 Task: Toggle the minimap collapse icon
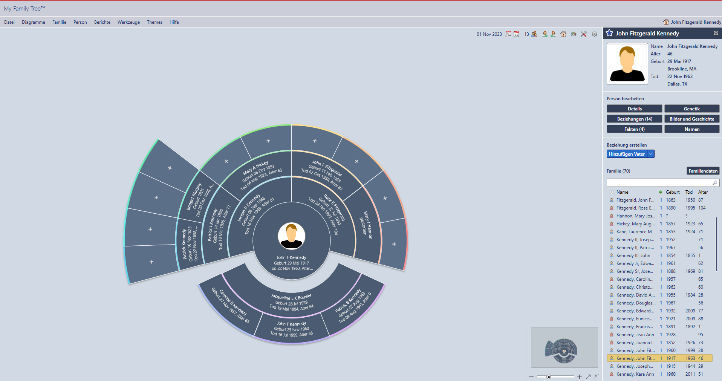pyautogui.click(x=597, y=377)
